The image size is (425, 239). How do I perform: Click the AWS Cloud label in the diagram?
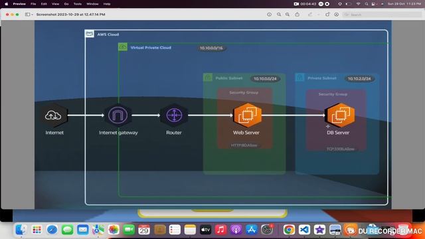[108, 35]
